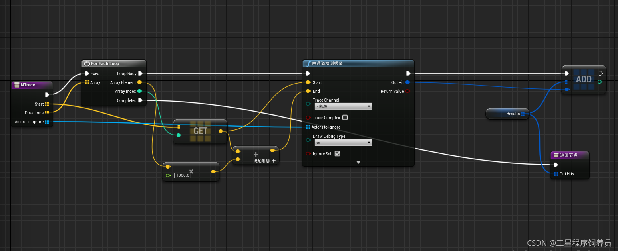618x251 pixels.
Task: Click the Completed execution output pin
Action: point(140,100)
